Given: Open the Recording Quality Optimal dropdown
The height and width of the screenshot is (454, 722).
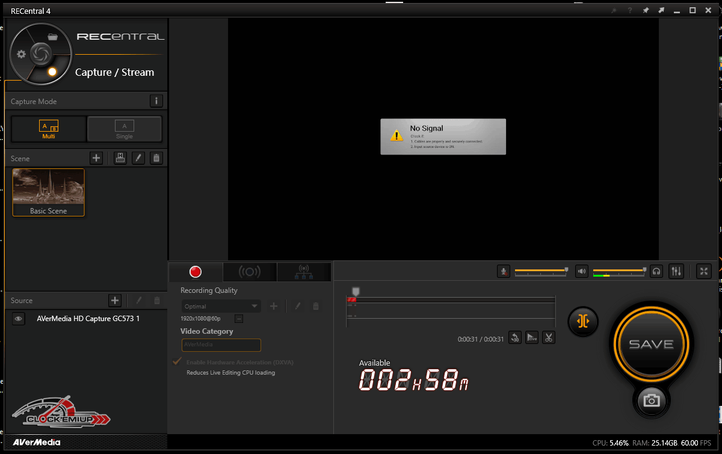Looking at the screenshot, I should pyautogui.click(x=221, y=306).
